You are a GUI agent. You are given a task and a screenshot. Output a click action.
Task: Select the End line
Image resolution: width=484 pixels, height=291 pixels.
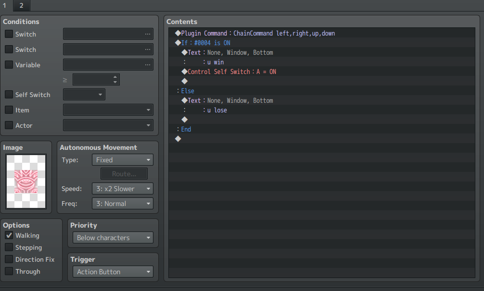point(322,129)
